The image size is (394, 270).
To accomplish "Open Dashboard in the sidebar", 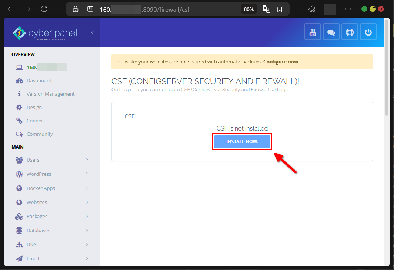I will coord(39,80).
